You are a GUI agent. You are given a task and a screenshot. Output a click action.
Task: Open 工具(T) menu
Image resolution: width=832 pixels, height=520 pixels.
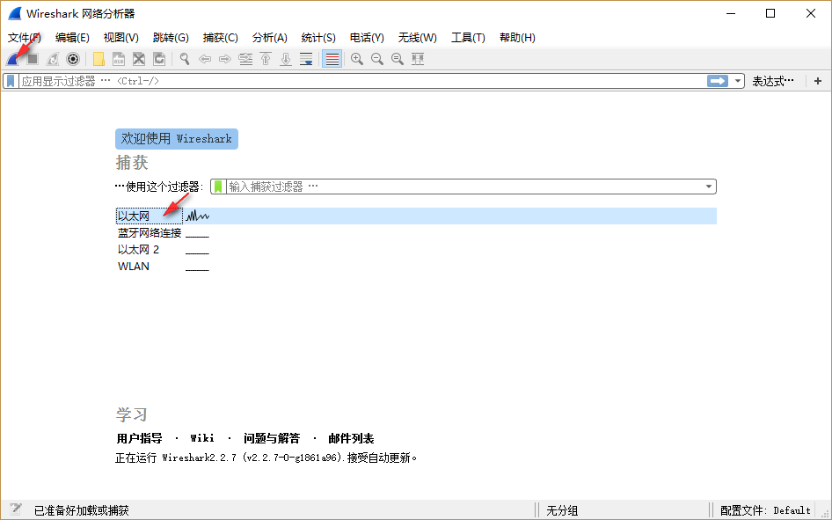[x=468, y=38]
